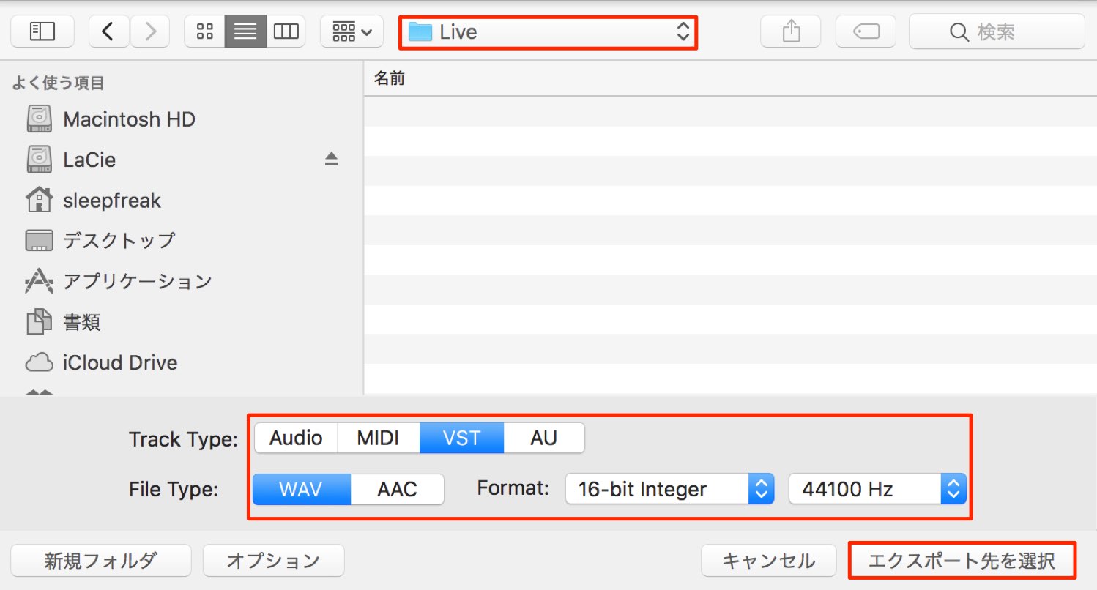The image size is (1097, 590).
Task: Select LaCie drive in the sidebar
Action: click(183, 160)
